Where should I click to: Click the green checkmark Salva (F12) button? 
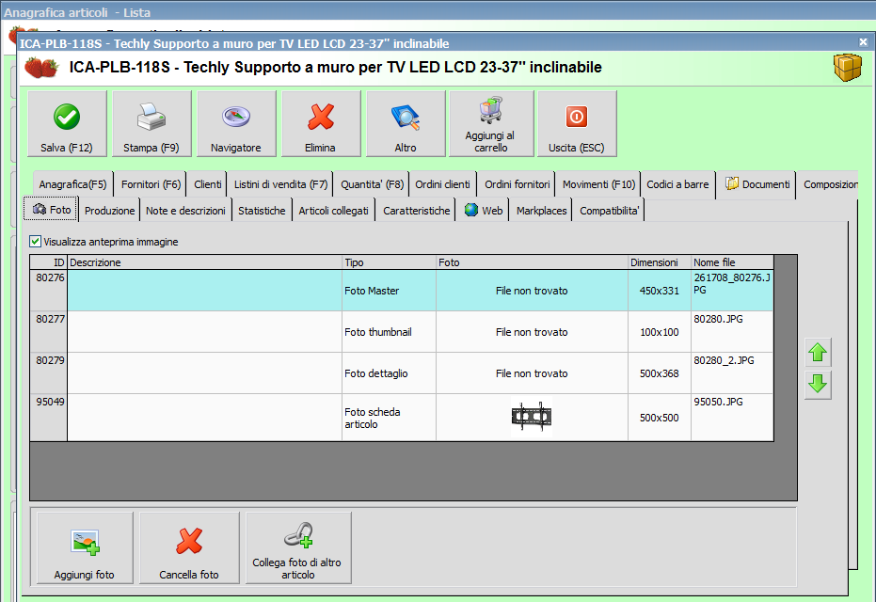tap(67, 123)
